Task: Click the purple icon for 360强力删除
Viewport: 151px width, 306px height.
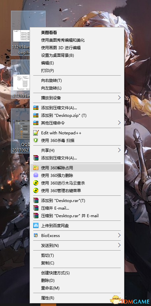Action: [36, 175]
